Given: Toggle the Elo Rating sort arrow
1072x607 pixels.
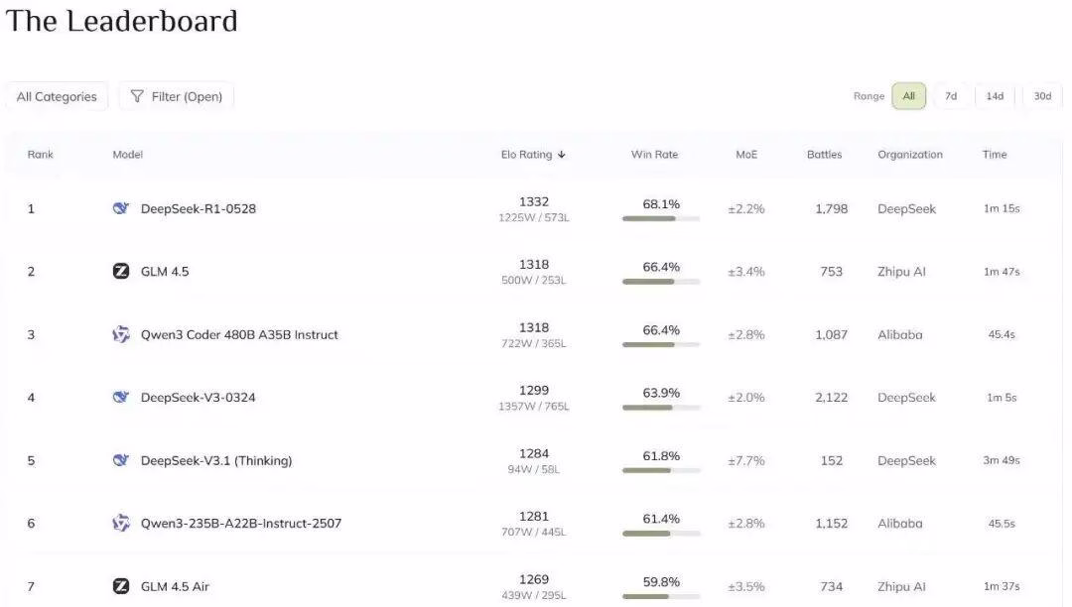Looking at the screenshot, I should click(x=562, y=155).
